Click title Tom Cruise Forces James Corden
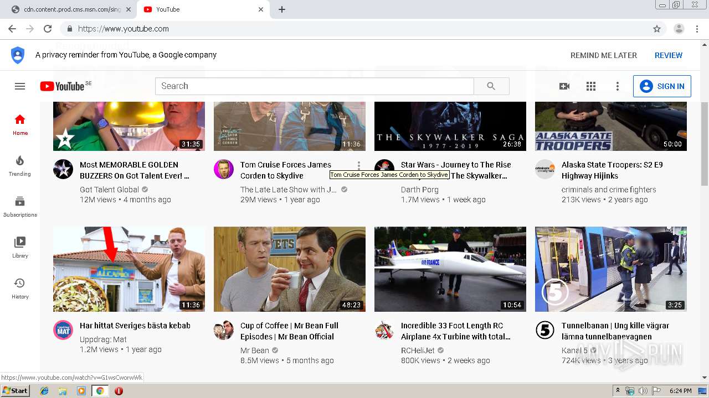Screen dimensions: 709x398 (286, 170)
